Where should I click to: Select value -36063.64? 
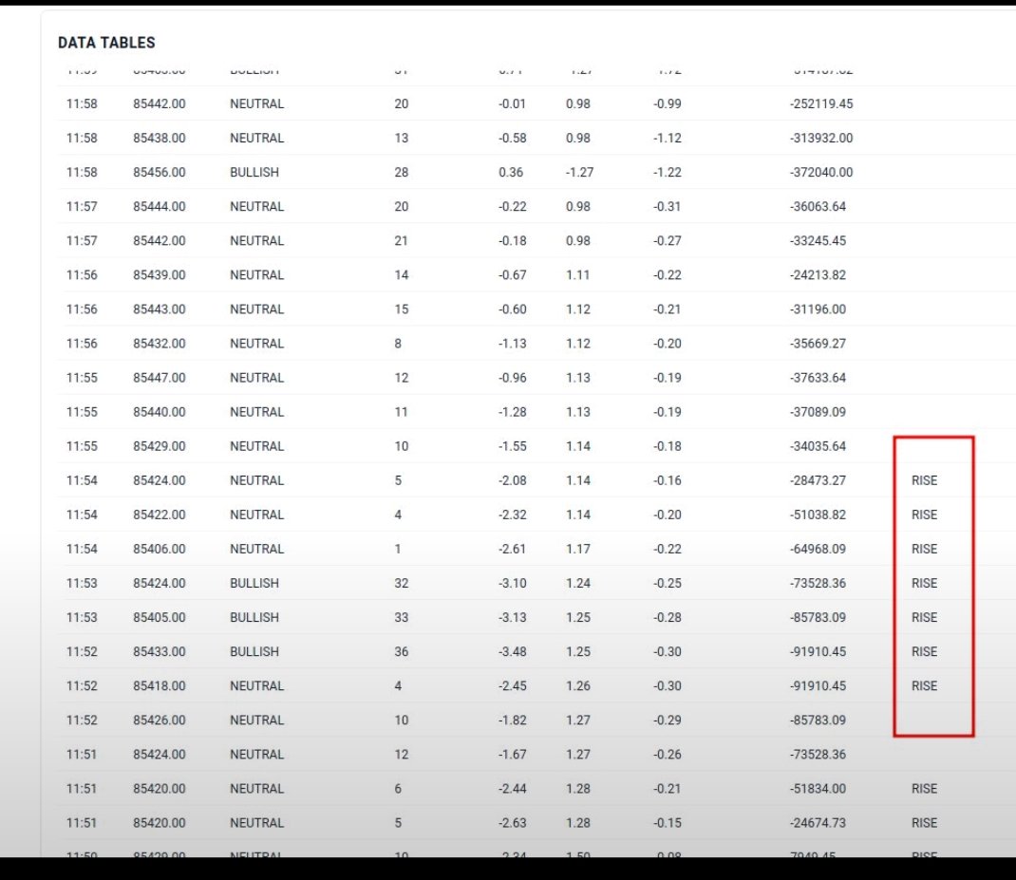[x=818, y=207]
